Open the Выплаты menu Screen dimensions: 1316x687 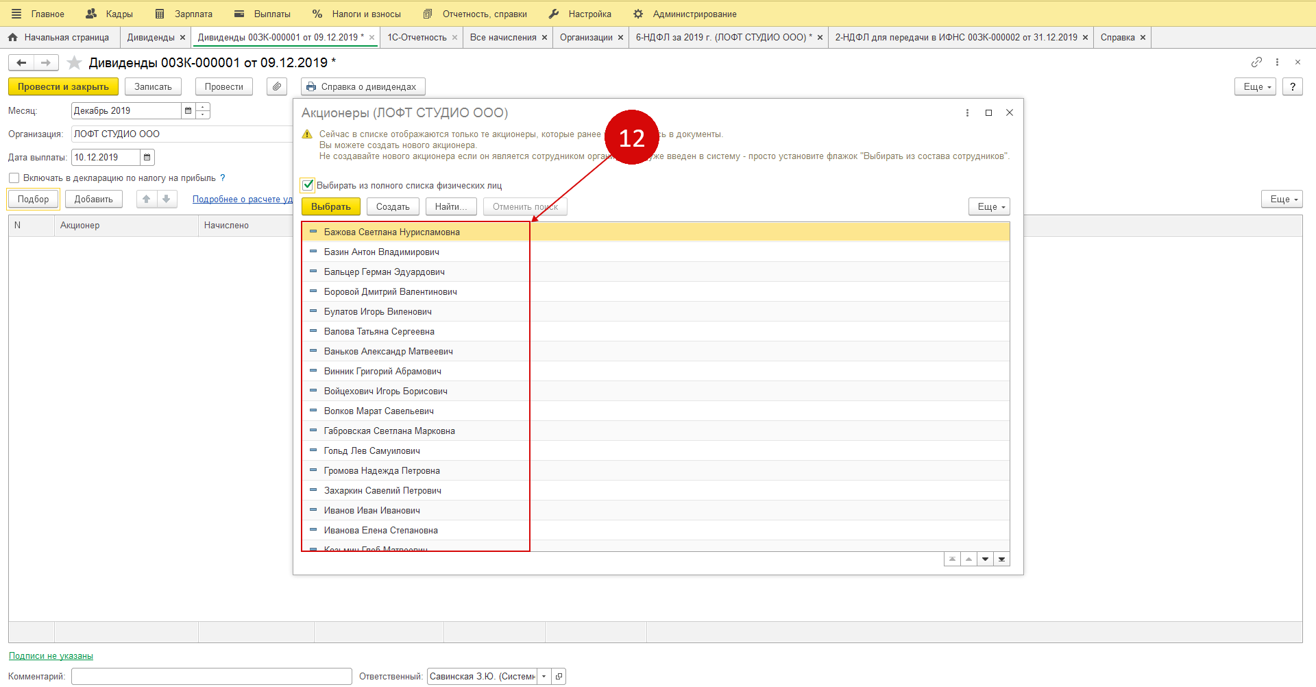263,14
